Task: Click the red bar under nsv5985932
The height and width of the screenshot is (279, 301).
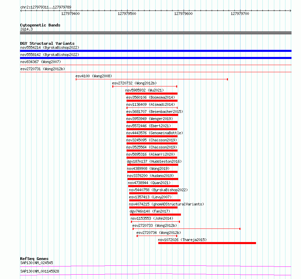Action: pos(152,94)
